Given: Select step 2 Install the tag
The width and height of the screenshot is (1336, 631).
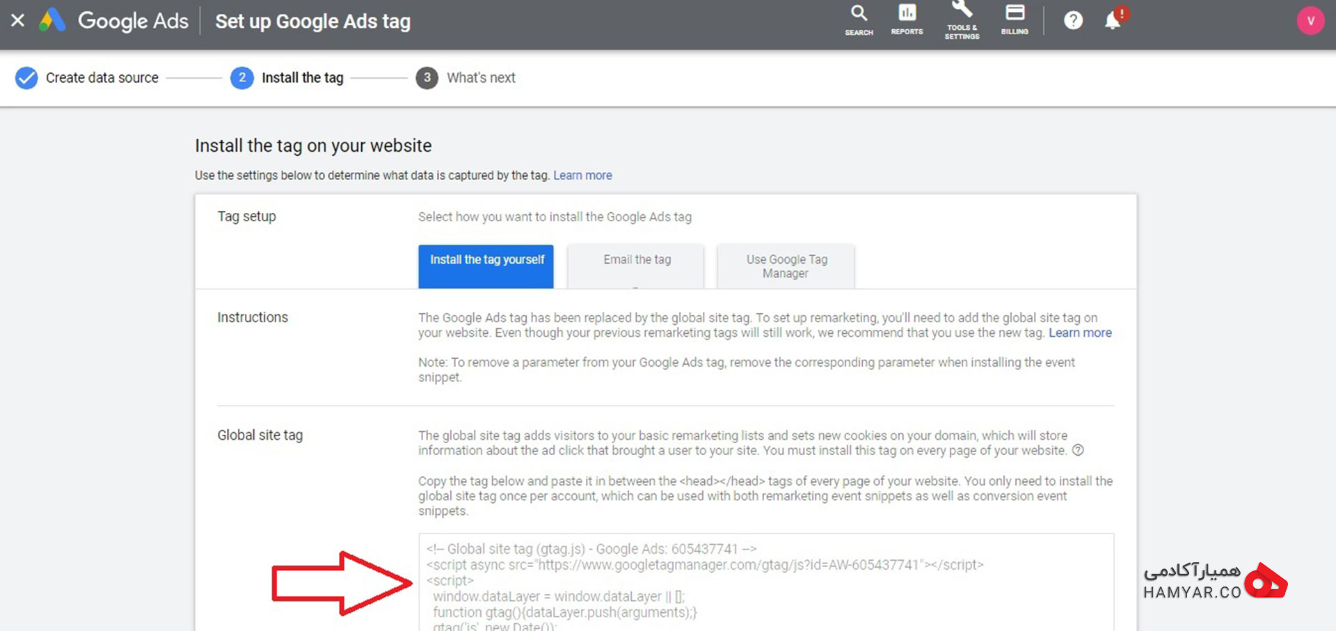Looking at the screenshot, I should [287, 78].
